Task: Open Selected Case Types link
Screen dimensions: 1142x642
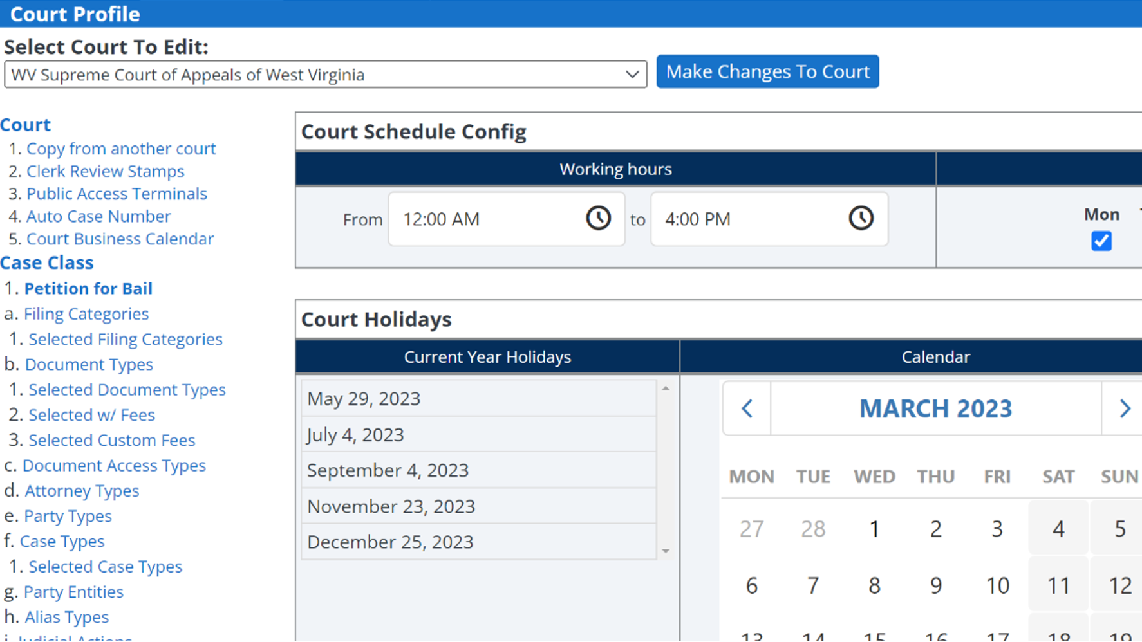Action: tap(105, 567)
